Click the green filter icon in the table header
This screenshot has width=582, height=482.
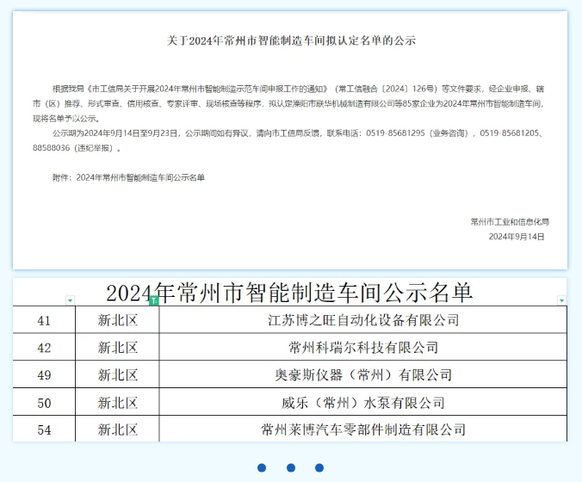[153, 300]
